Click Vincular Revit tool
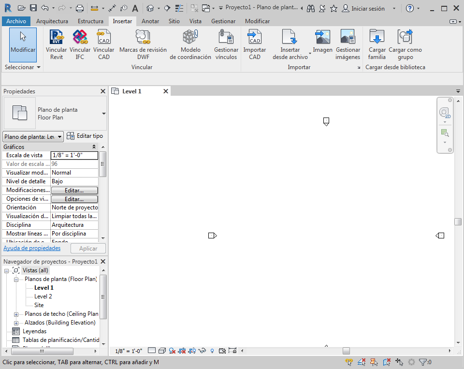The image size is (464, 369). (56, 44)
